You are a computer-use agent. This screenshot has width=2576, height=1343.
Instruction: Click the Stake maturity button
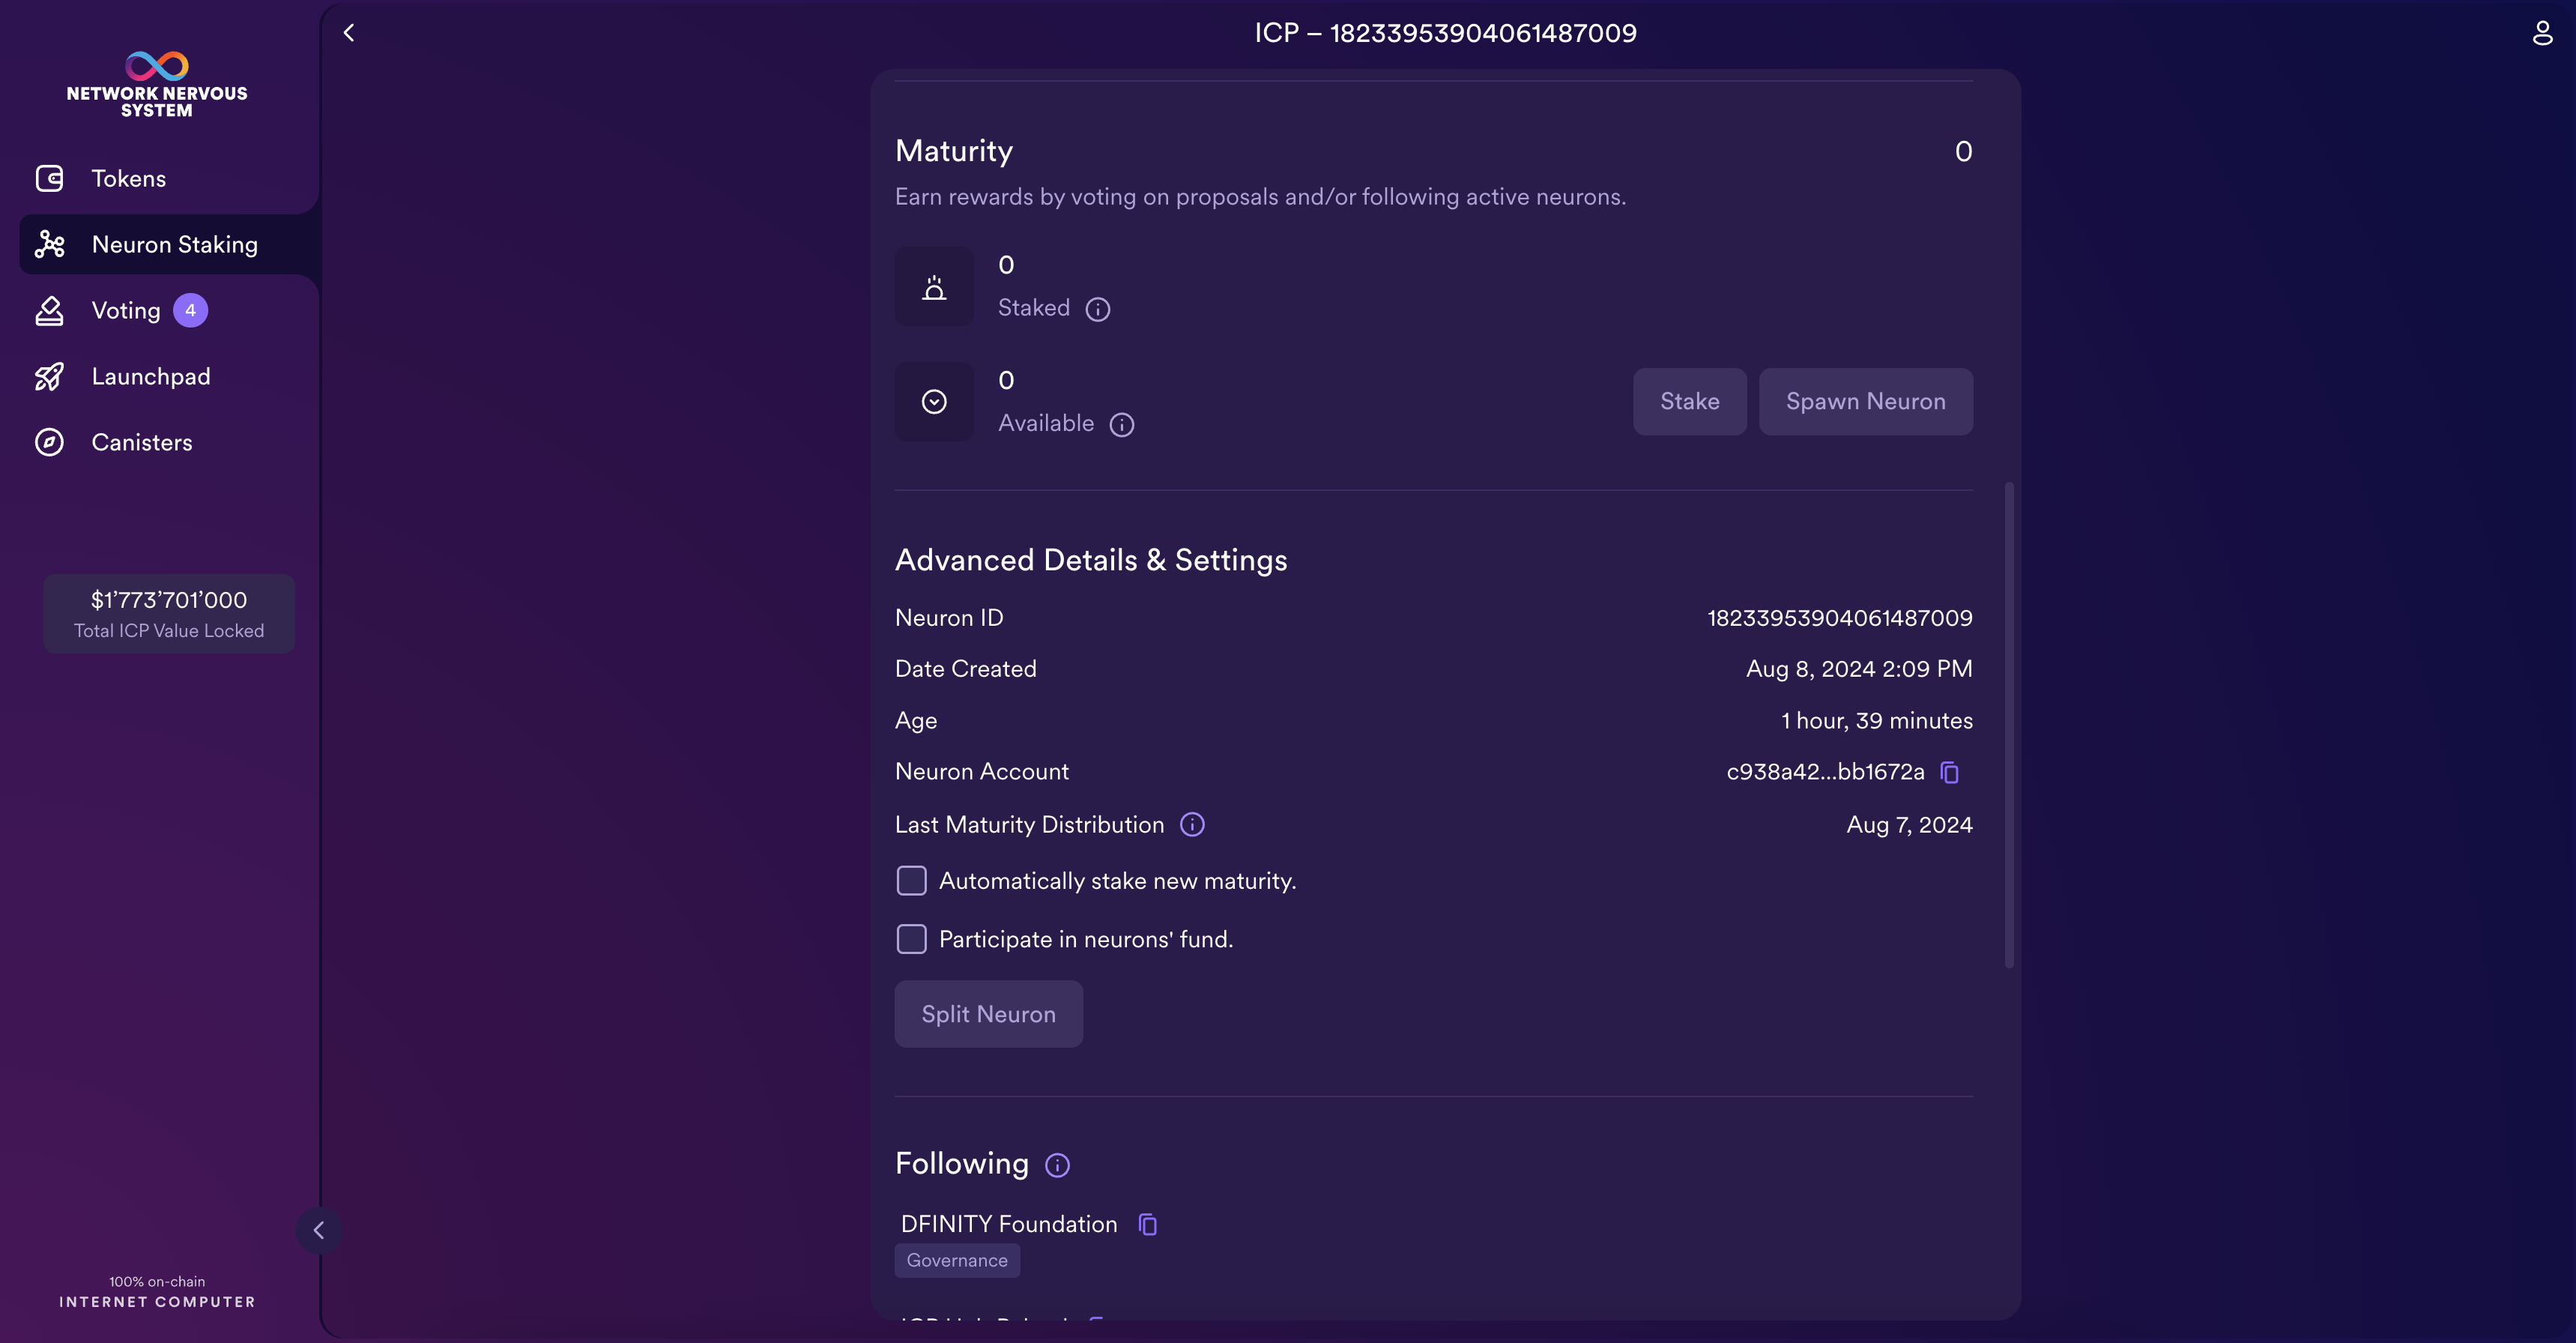1689,402
